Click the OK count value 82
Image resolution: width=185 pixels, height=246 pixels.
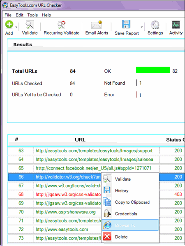(175, 71)
